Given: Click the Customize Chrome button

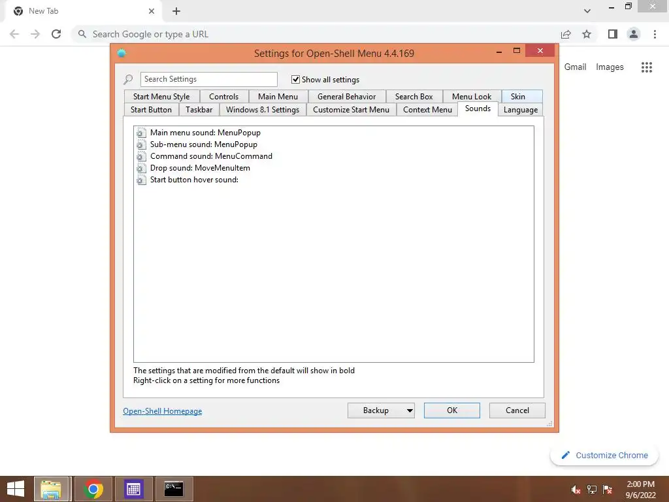Looking at the screenshot, I should tap(604, 456).
